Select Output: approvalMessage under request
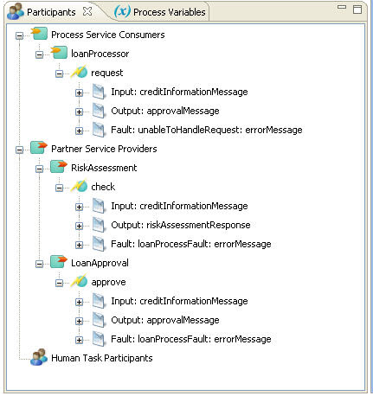 tap(165, 111)
